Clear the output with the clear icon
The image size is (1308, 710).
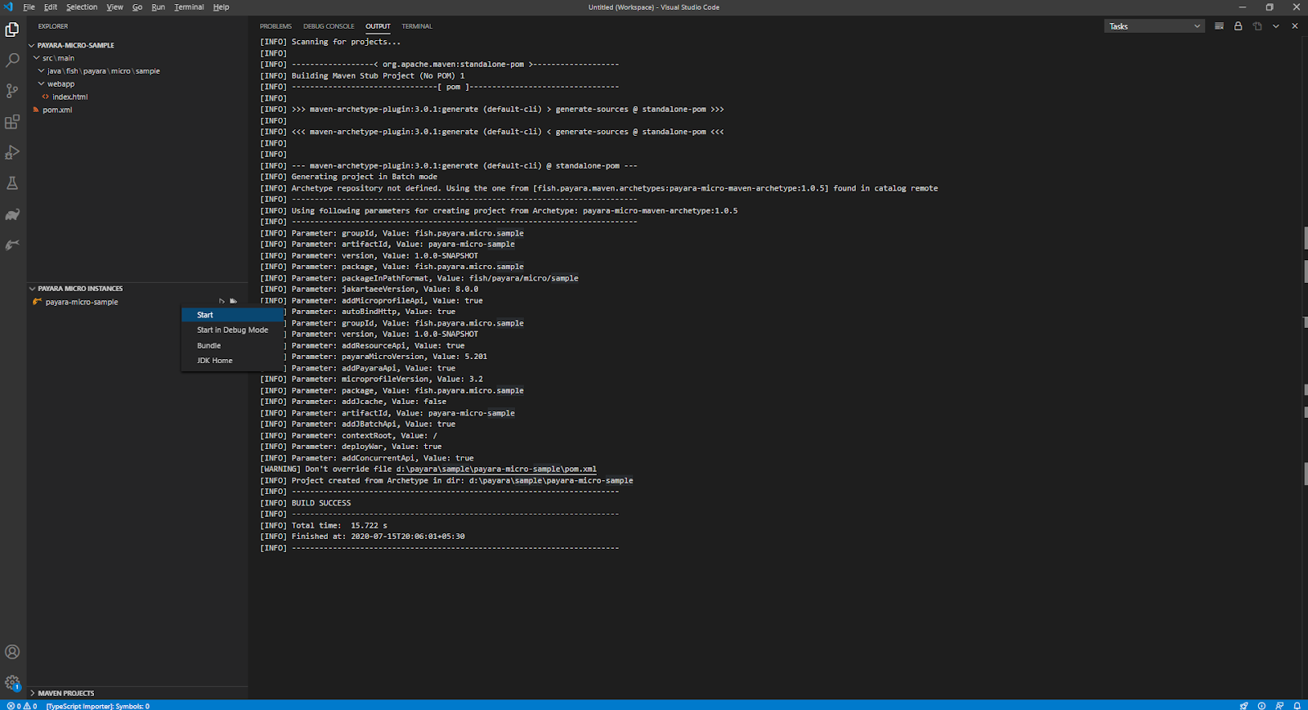coord(1219,26)
